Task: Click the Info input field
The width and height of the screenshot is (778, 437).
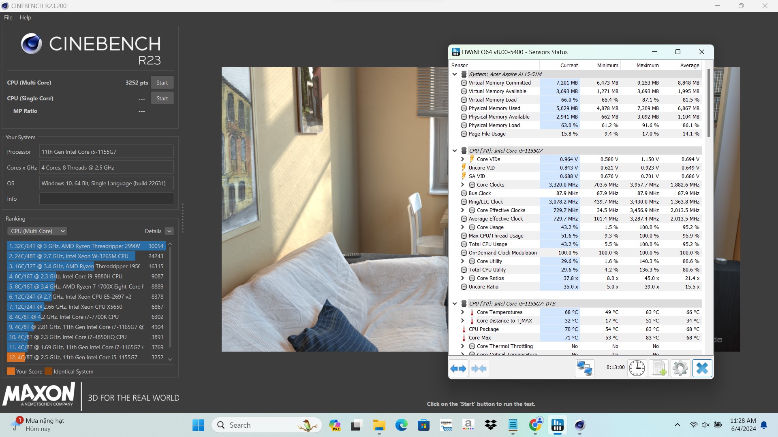Action: click(x=107, y=199)
